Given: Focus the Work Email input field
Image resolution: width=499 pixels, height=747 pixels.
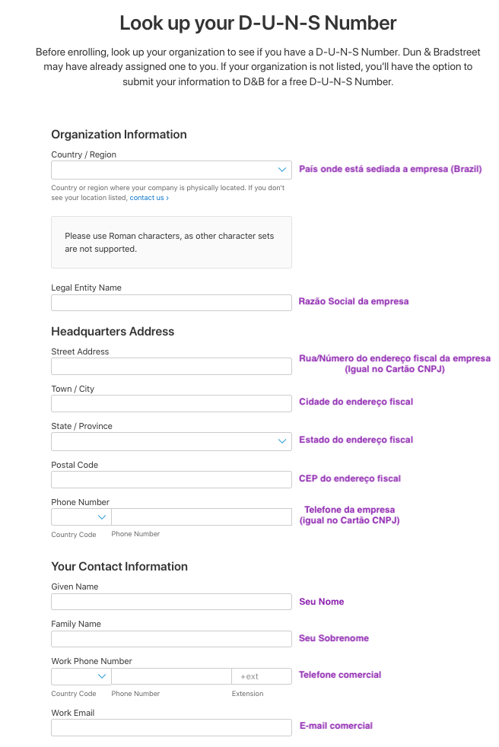Looking at the screenshot, I should (x=171, y=727).
